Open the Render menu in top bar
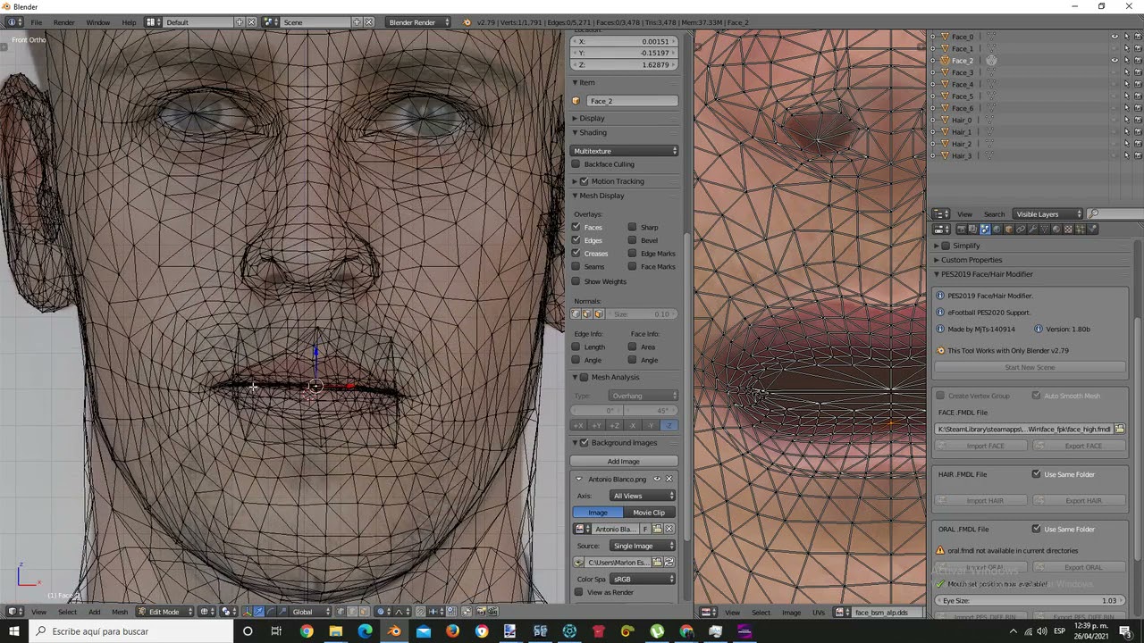The height and width of the screenshot is (643, 1144). [x=63, y=21]
